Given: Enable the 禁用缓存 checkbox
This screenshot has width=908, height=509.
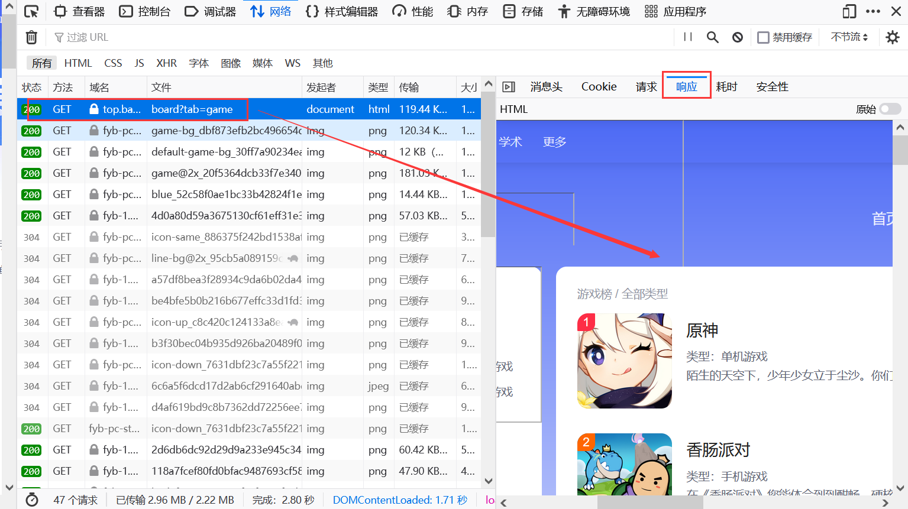Looking at the screenshot, I should click(x=763, y=37).
